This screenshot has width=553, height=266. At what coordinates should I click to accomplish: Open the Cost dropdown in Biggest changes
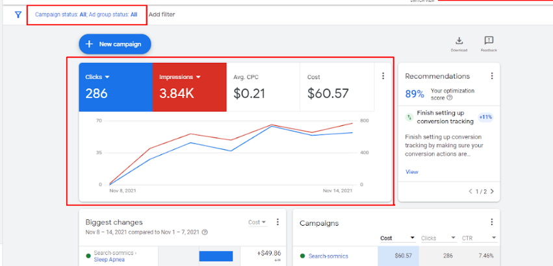(x=257, y=223)
